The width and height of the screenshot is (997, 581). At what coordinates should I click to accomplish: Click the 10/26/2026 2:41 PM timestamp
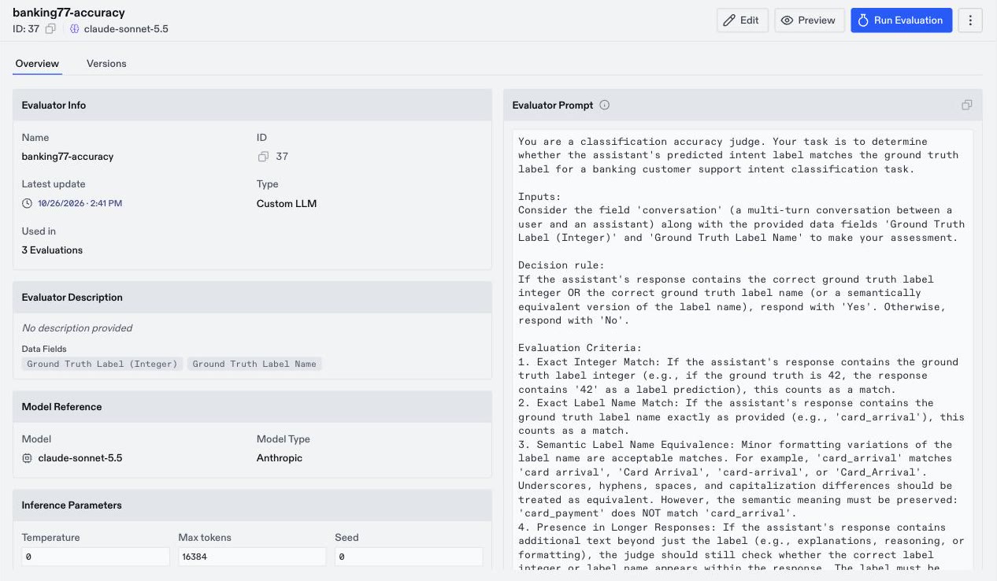pos(80,203)
